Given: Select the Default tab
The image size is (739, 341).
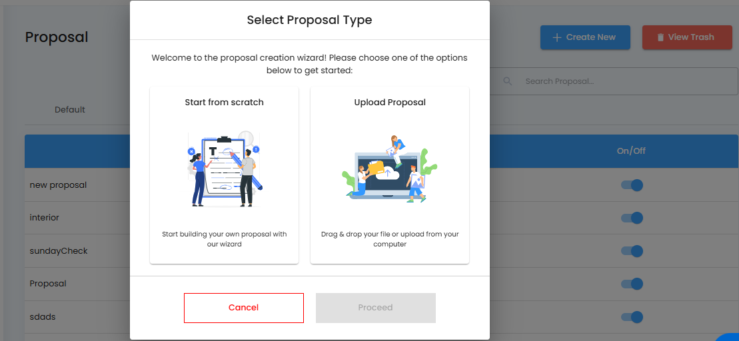Looking at the screenshot, I should click(70, 109).
